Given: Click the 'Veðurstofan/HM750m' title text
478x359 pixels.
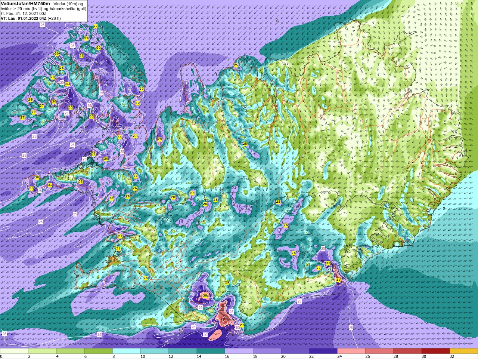Looking at the screenshot, I should coord(25,3).
